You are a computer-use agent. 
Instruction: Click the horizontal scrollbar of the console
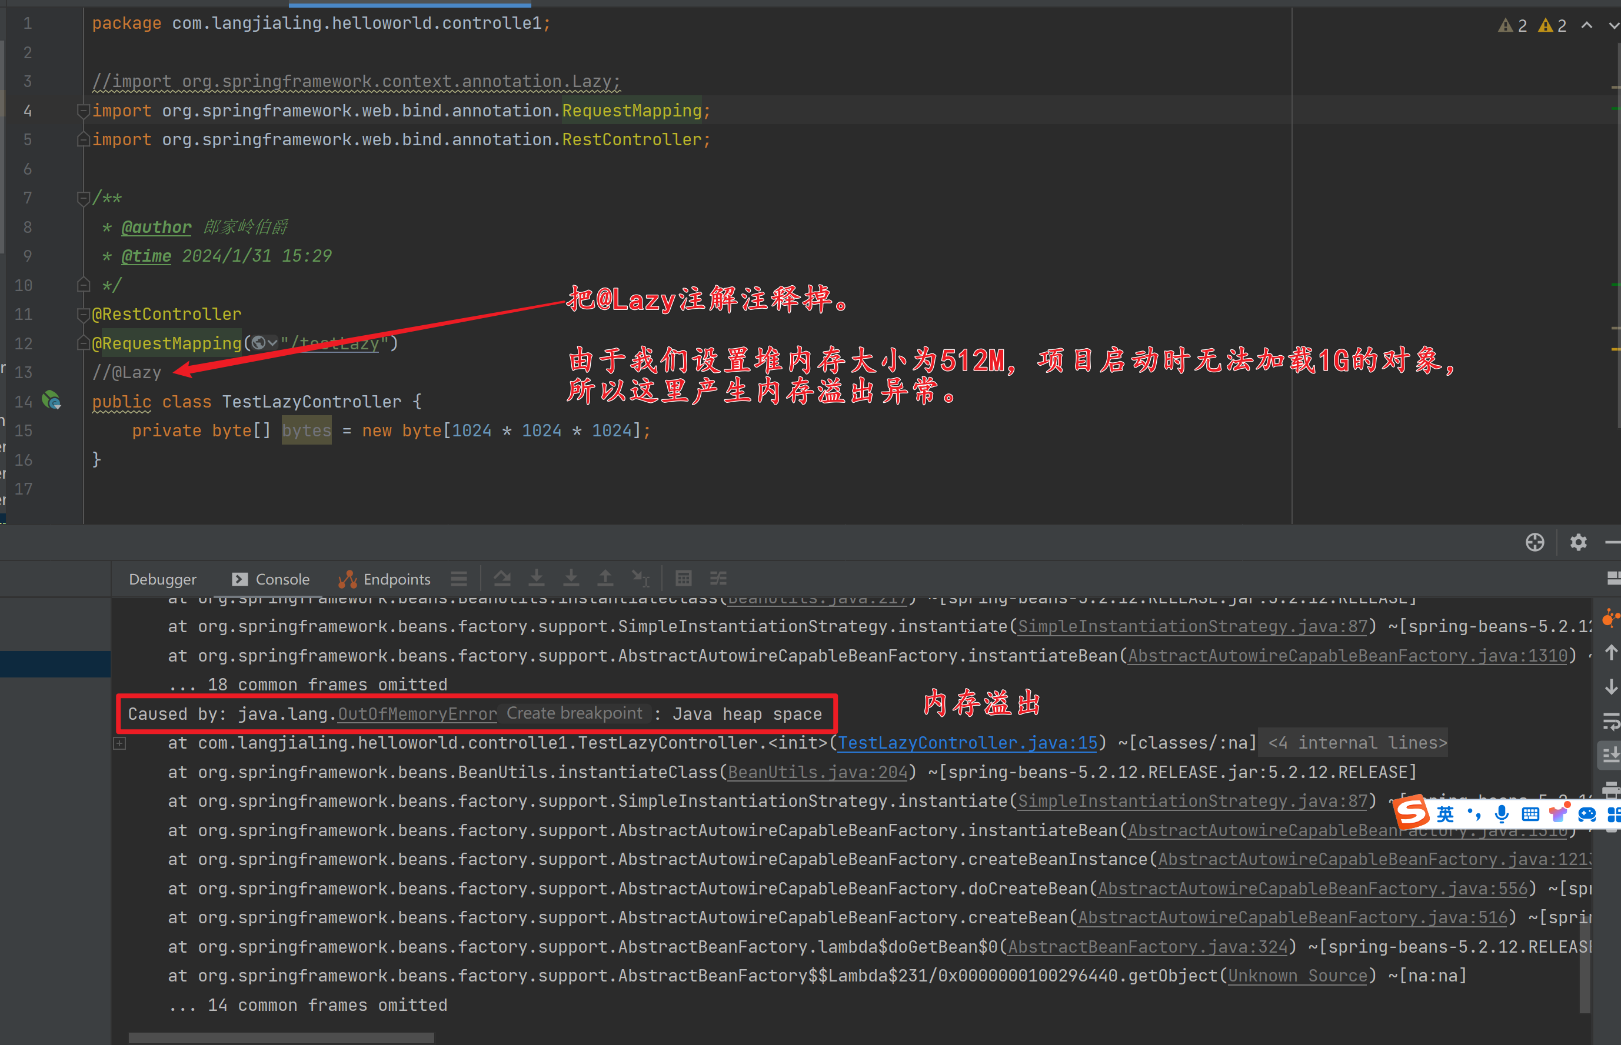281,1037
